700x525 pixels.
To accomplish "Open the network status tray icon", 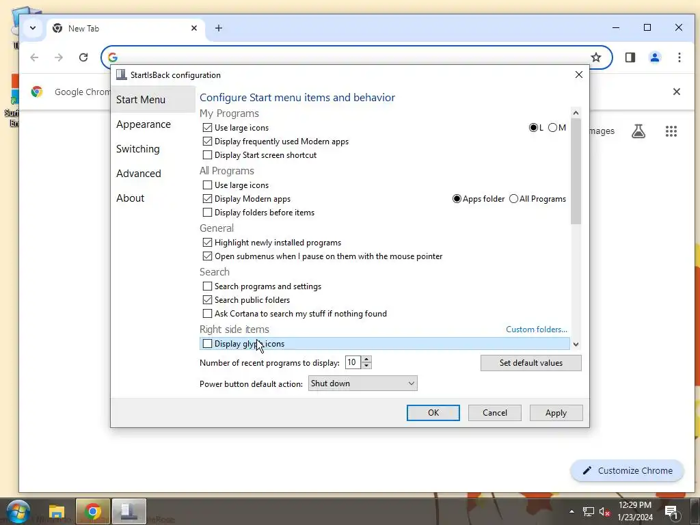I will point(589,511).
